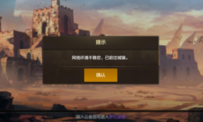Click empty dialog area right of 确认
Image resolution: width=203 pixels, height=122 pixels.
(x=138, y=75)
